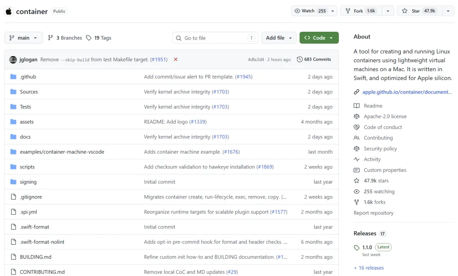Open 'README: Add logo' commit message

click(x=166, y=122)
